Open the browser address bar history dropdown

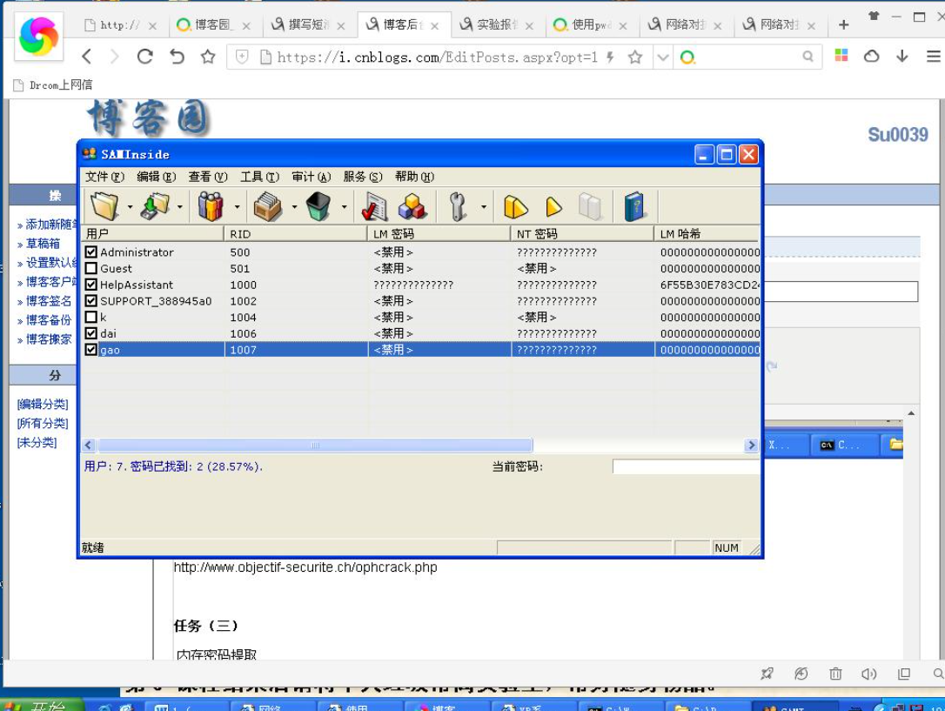[663, 57]
